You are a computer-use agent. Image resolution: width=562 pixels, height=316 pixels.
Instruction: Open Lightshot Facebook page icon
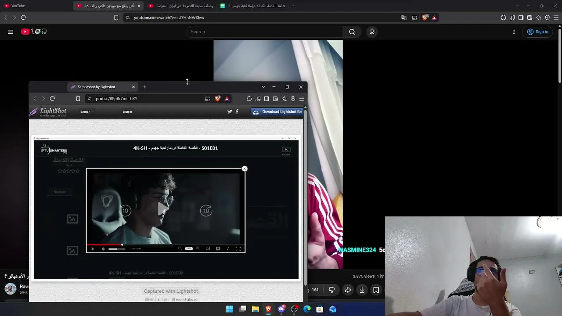237,111
